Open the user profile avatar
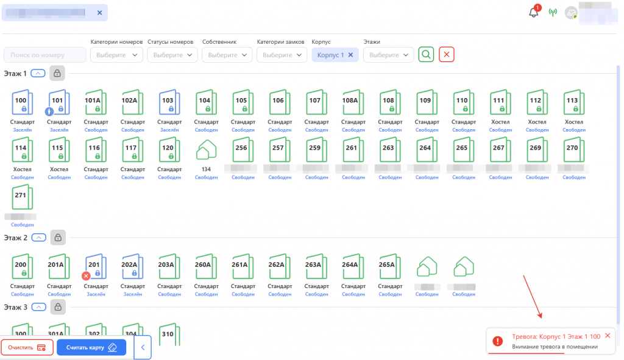Image resolution: width=624 pixels, height=360 pixels. click(x=571, y=13)
